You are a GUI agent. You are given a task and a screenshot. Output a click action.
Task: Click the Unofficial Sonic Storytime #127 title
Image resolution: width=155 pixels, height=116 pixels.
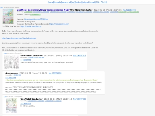coord(43,10)
